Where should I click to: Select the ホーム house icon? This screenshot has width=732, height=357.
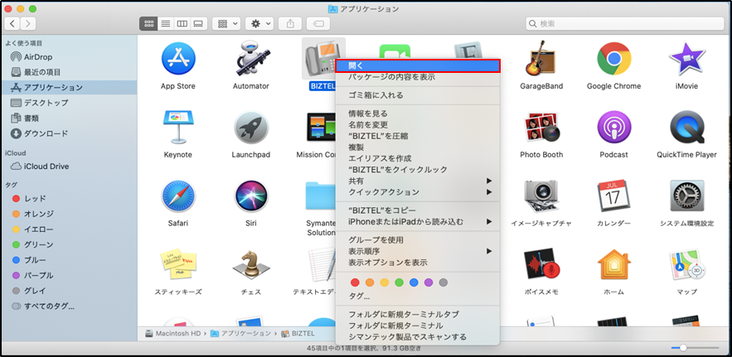point(614,264)
